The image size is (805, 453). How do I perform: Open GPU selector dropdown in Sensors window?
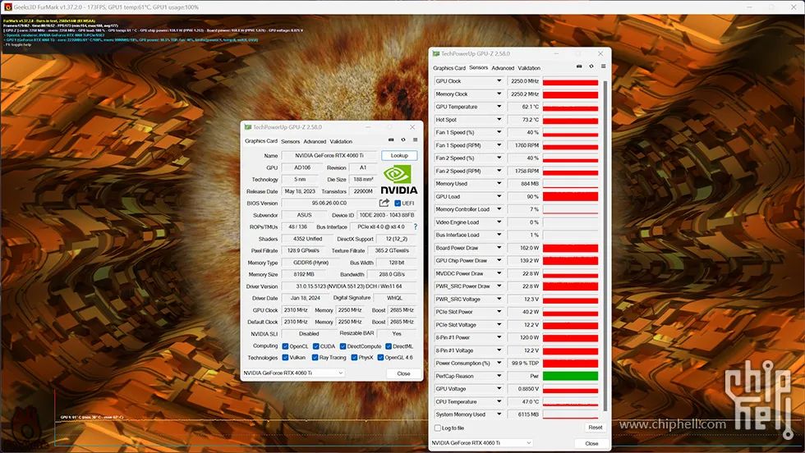coord(481,442)
